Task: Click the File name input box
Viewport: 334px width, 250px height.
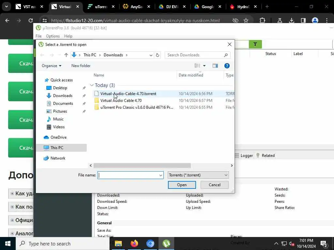Action: [x=128, y=175]
